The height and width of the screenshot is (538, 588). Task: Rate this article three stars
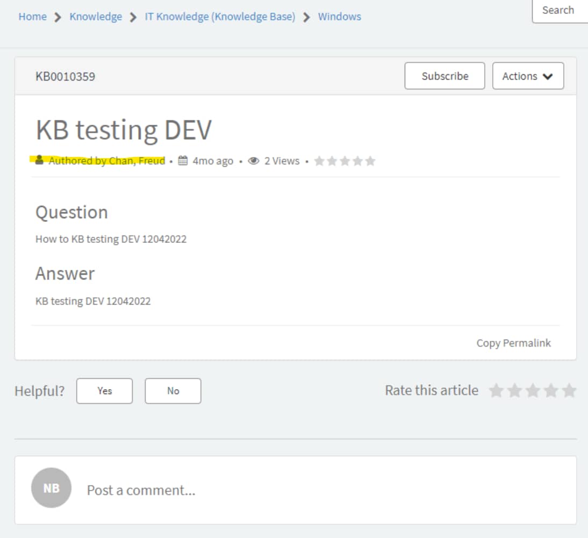tap(533, 390)
